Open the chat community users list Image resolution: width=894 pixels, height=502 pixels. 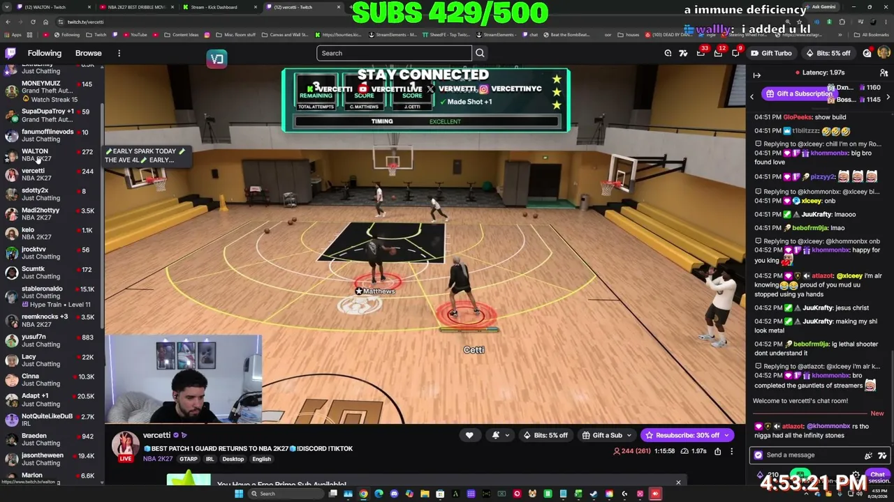[x=884, y=73]
